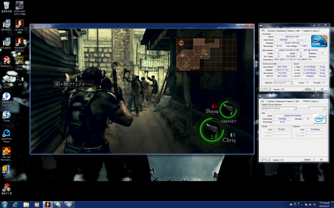Switch to the CPU-Z taskbar button
The height and width of the screenshot is (208, 334).
(x=58, y=204)
